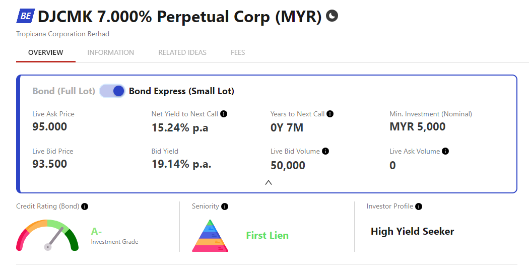Image resolution: width=529 pixels, height=275 pixels.
Task: Click the dark moon icon beside the bond title
Action: pyautogui.click(x=332, y=16)
